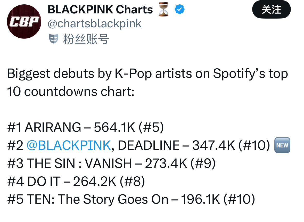Image resolution: width=304 pixels, height=222 pixels.
Task: Select the '#4 DO IT' entry
Action: 34,182
